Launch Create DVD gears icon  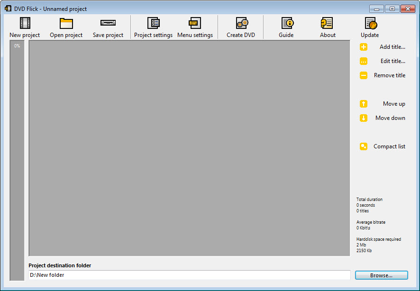[242, 23]
